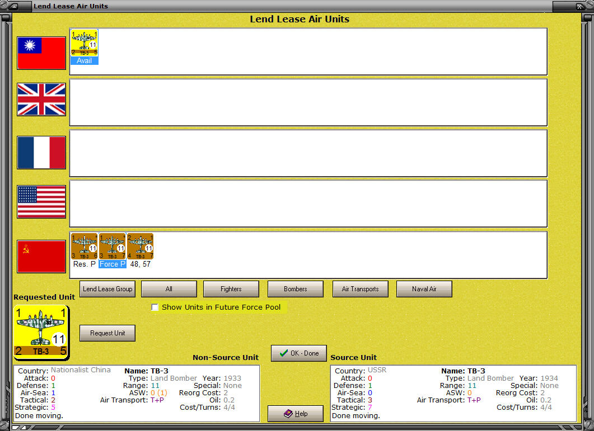594x431 pixels.
Task: Click the United Kingdom flag
Action: click(41, 100)
